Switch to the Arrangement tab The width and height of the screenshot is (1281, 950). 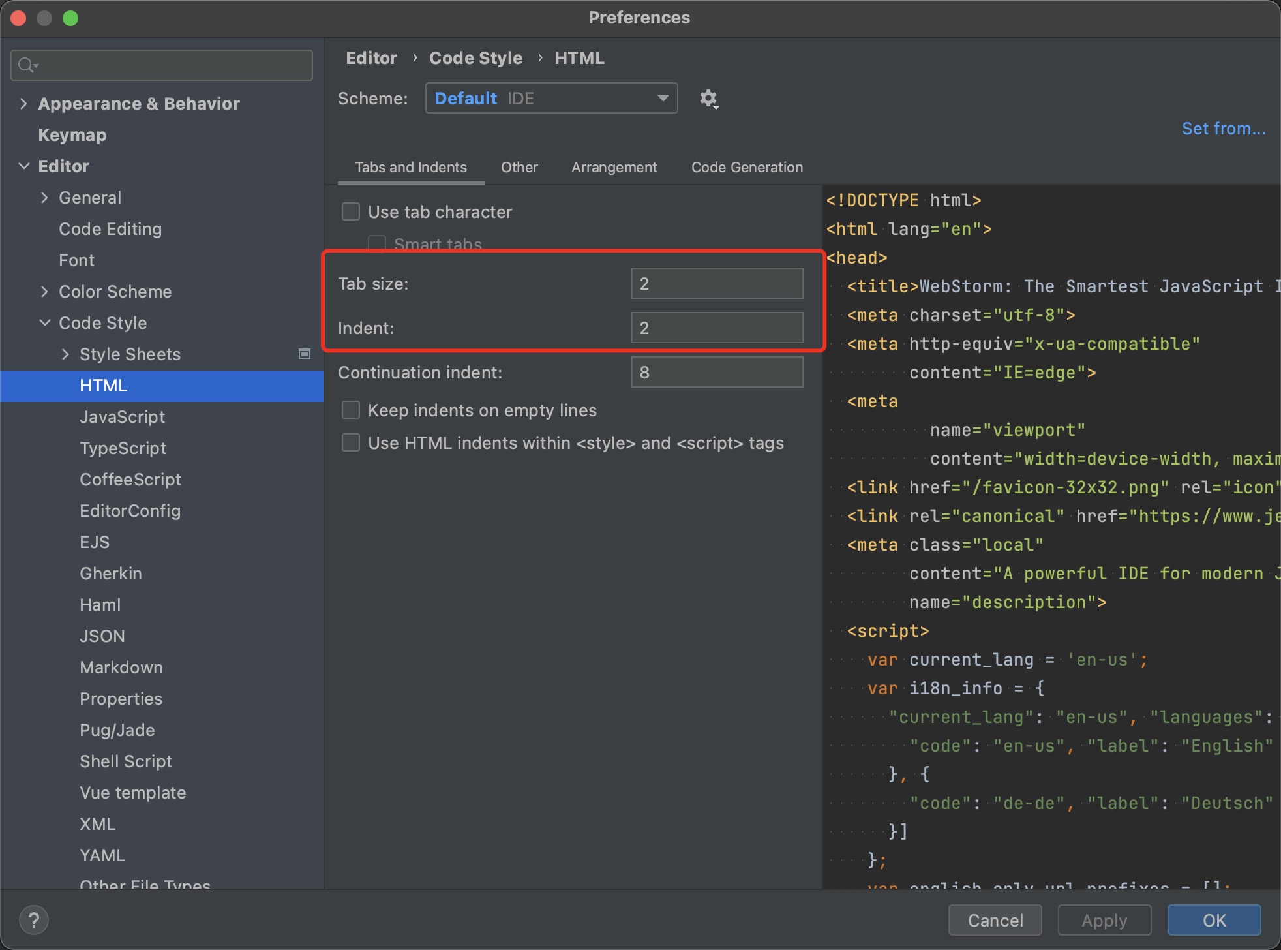click(x=614, y=166)
